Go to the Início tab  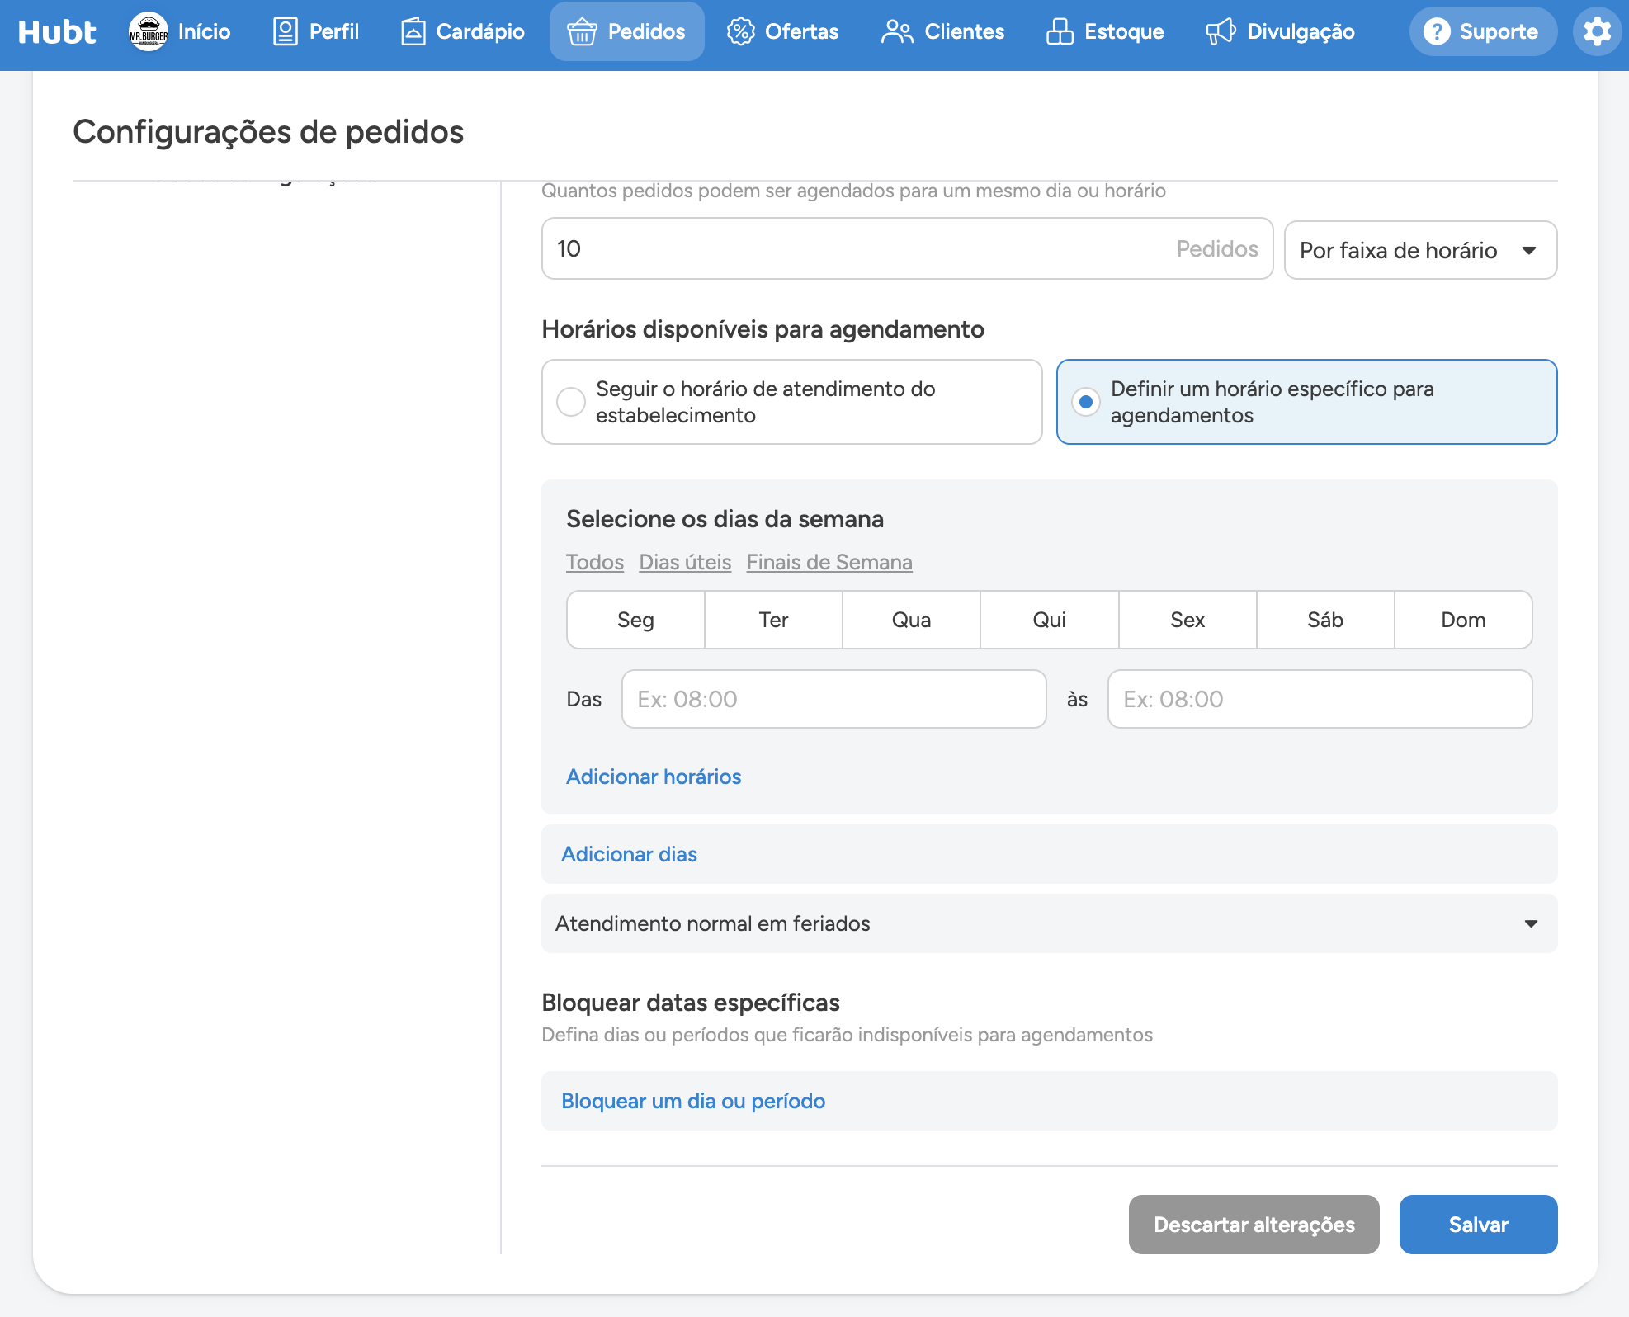point(180,31)
